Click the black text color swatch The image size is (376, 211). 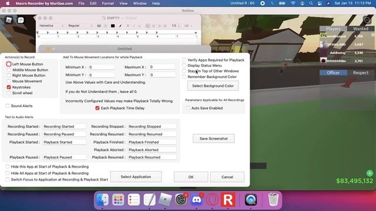coord(113,26)
